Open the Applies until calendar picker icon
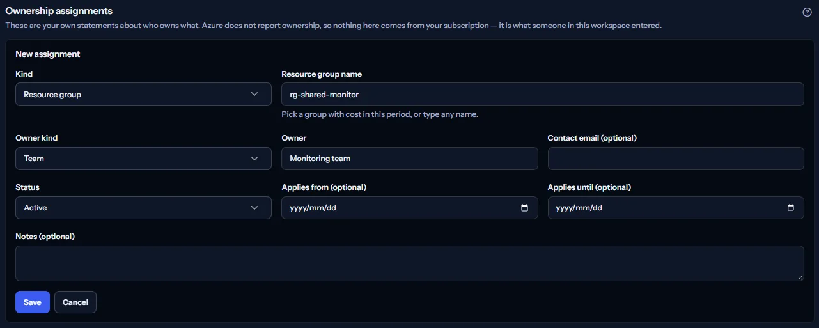 (x=791, y=208)
